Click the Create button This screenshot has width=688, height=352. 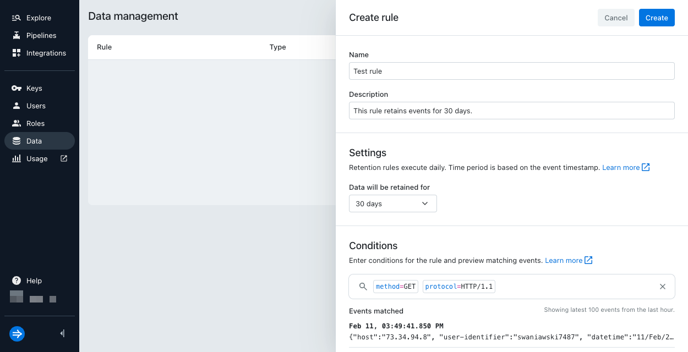657,18
